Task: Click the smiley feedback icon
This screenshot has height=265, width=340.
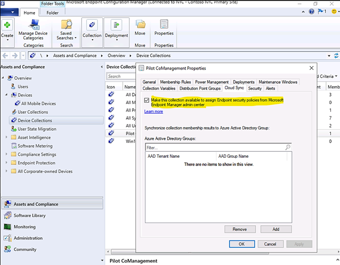Action: pyautogui.click(x=334, y=11)
